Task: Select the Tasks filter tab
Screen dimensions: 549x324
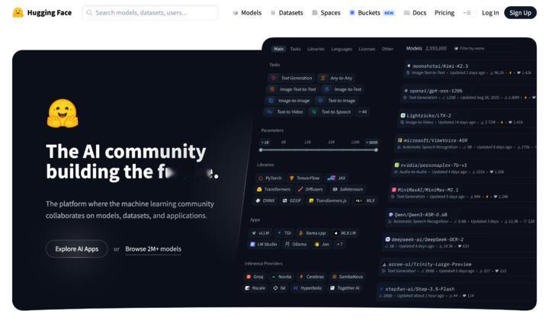Action: point(295,49)
